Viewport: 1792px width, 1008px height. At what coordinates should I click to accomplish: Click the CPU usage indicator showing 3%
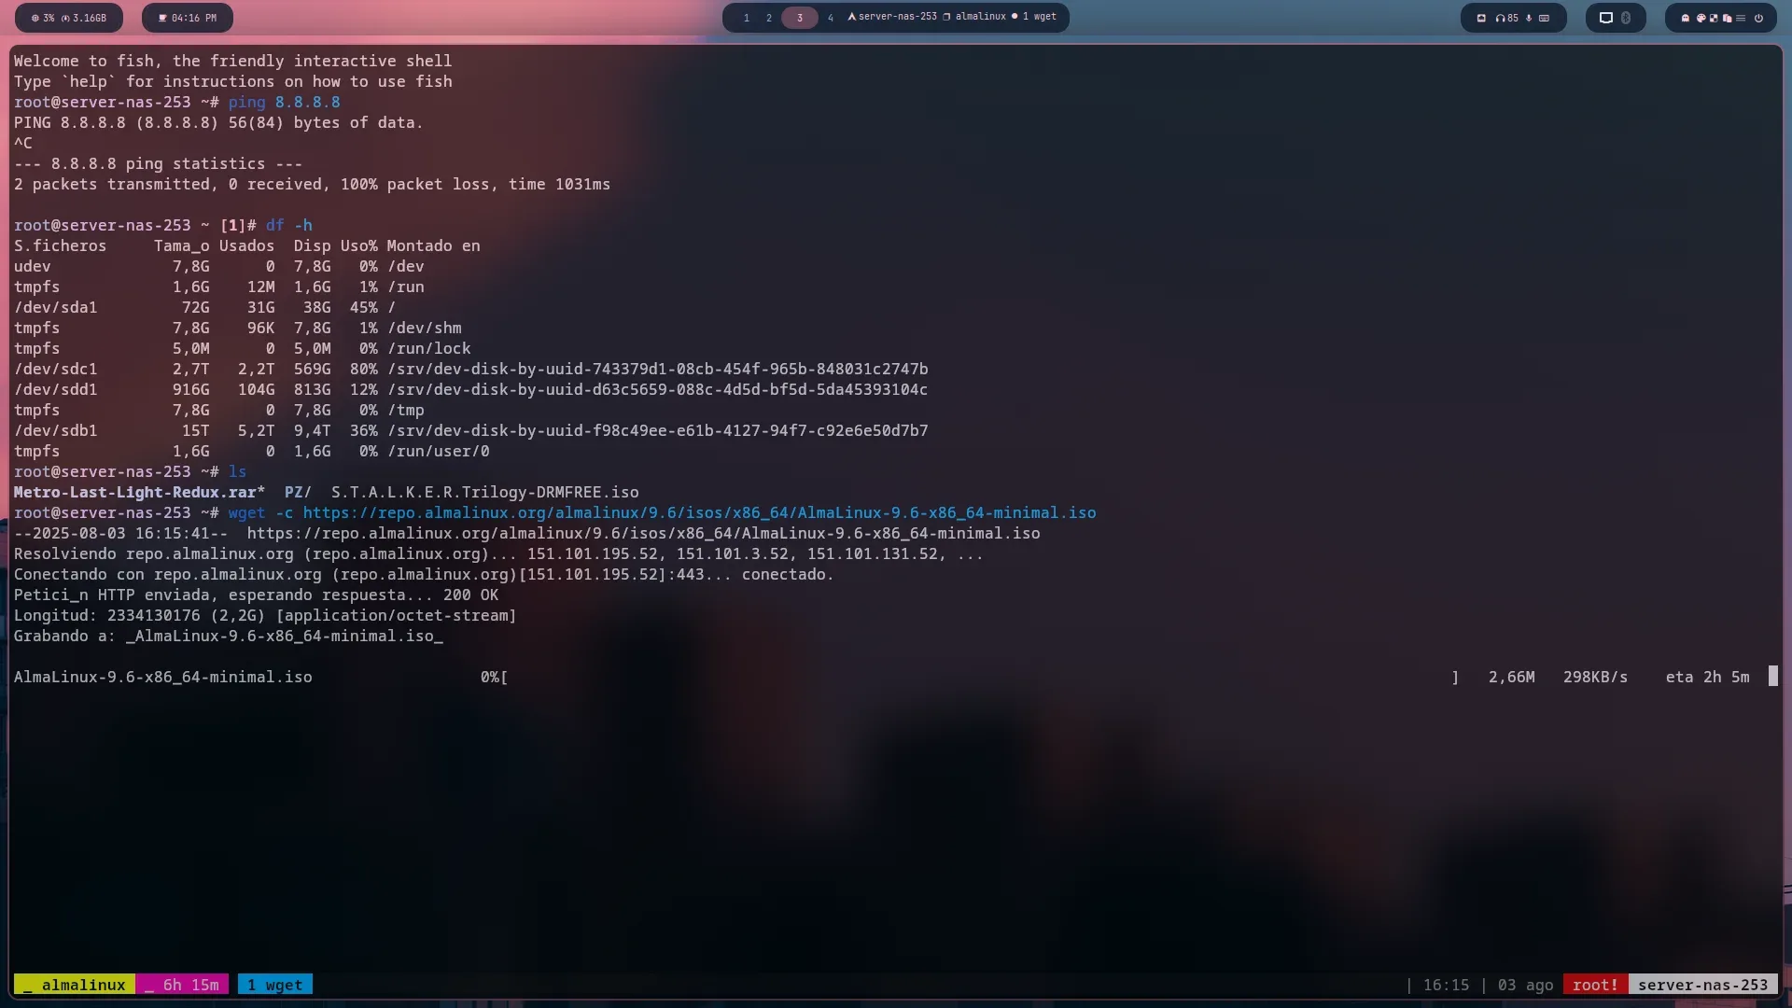pos(44,18)
